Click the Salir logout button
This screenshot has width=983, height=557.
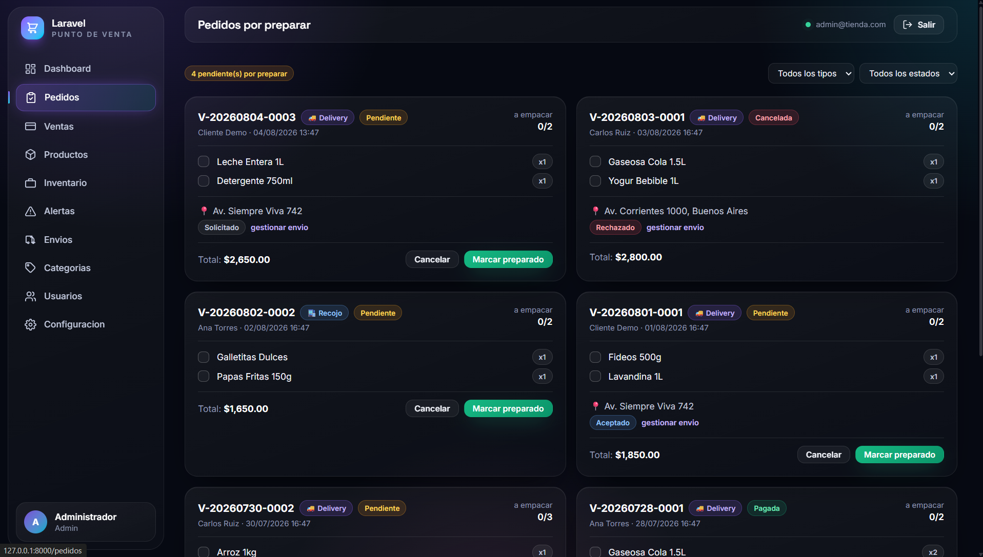(x=918, y=25)
